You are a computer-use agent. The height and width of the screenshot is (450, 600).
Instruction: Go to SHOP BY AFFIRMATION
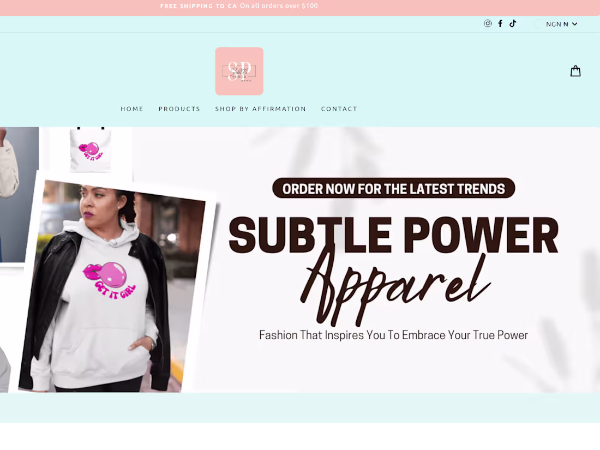pyautogui.click(x=261, y=109)
